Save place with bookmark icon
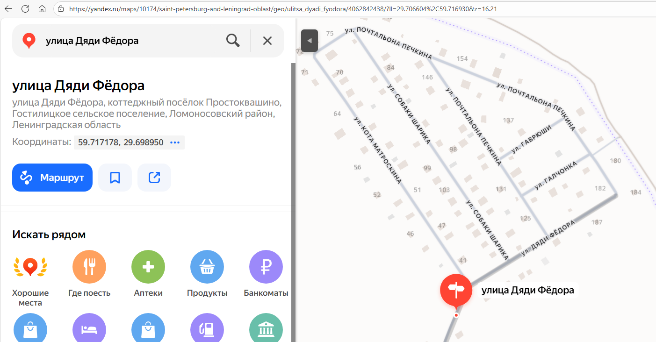The width and height of the screenshot is (656, 342). click(x=115, y=178)
